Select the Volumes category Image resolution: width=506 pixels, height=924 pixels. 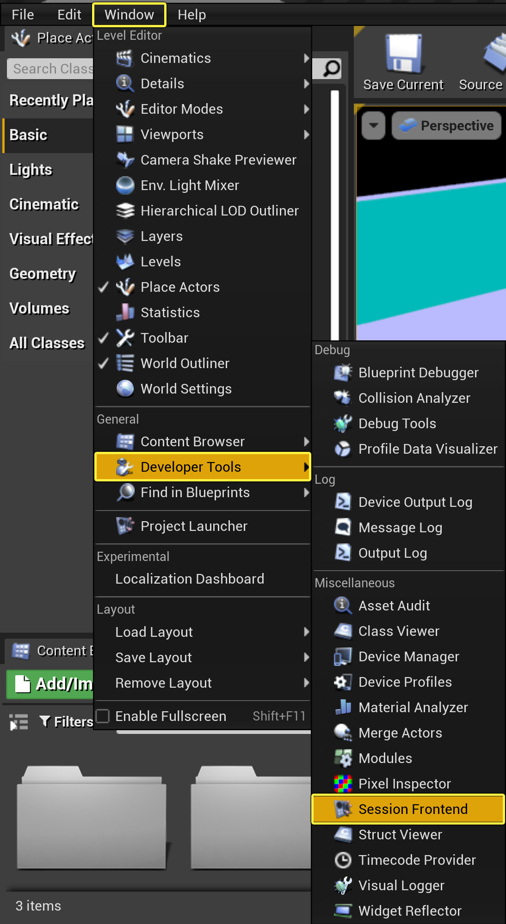[x=48, y=308]
